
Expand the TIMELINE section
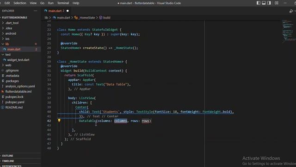(8, 161)
